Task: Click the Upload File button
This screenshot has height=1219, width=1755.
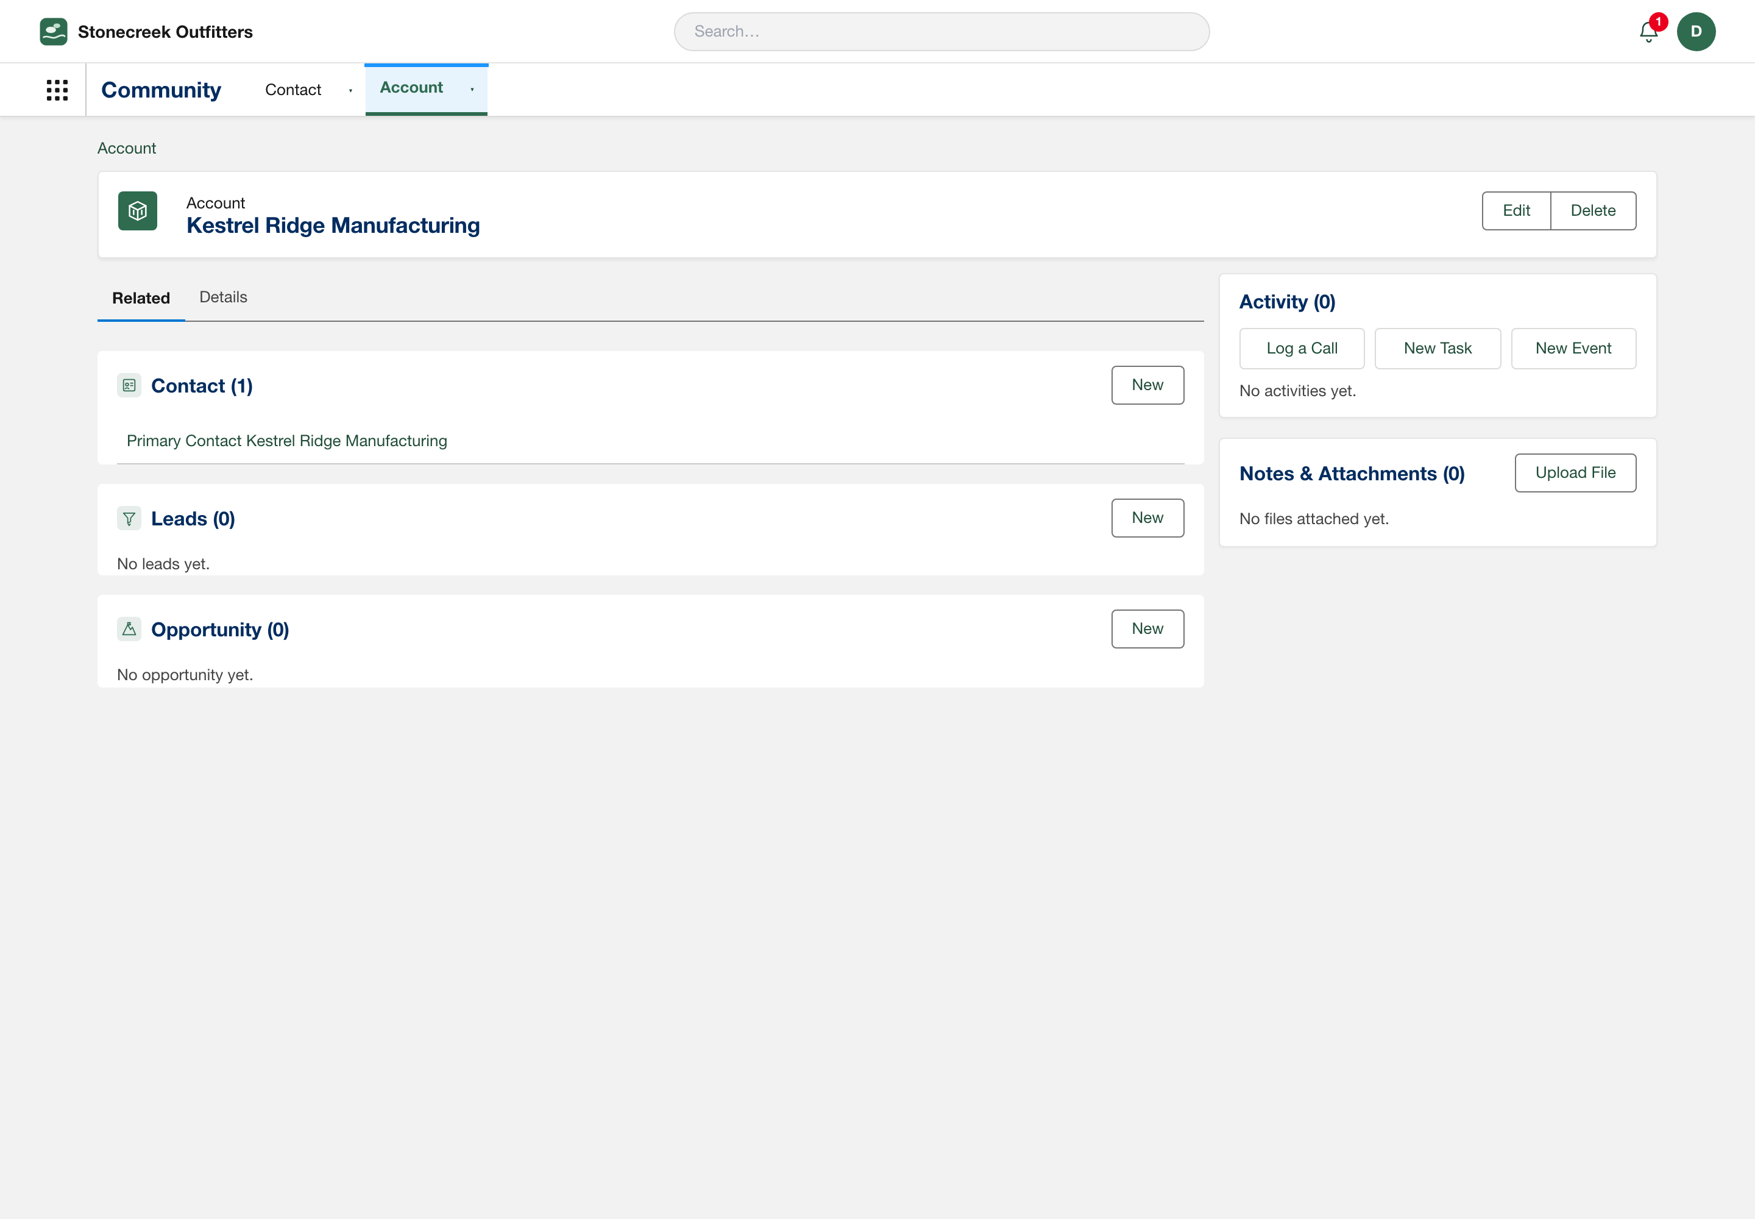Action: click(x=1575, y=473)
